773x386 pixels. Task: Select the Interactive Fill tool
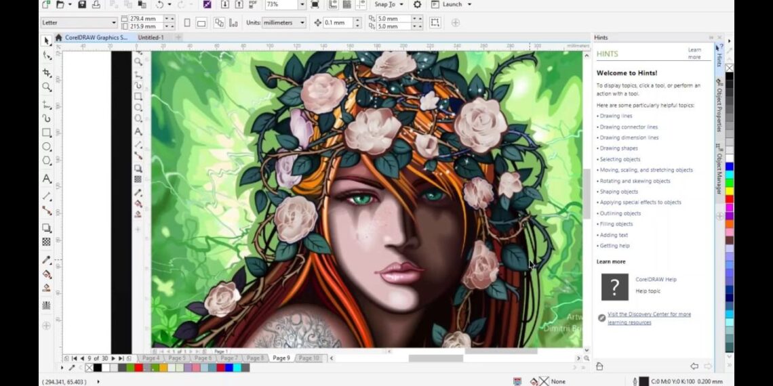pos(47,274)
